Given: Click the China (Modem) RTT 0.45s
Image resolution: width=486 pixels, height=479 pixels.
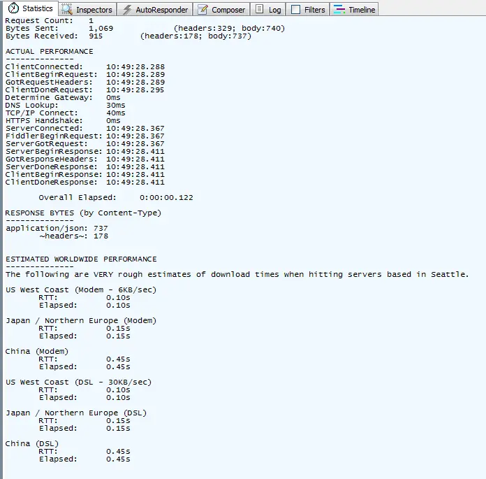Looking at the screenshot, I should pos(118,359).
